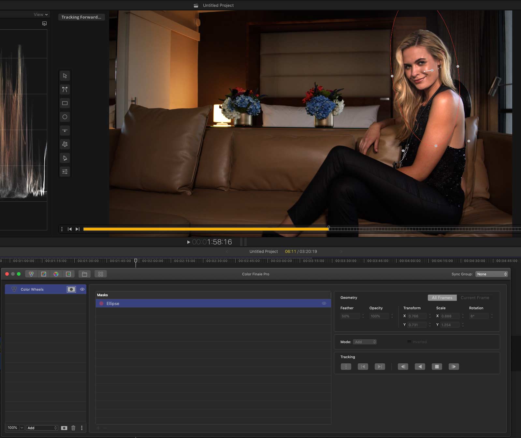Viewport: 521px width, 438px height.
Task: Select the Ellipse mask row
Action: [x=213, y=303]
